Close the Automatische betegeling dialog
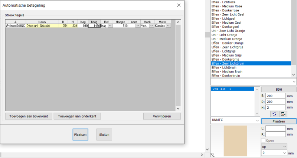 click(x=179, y=5)
